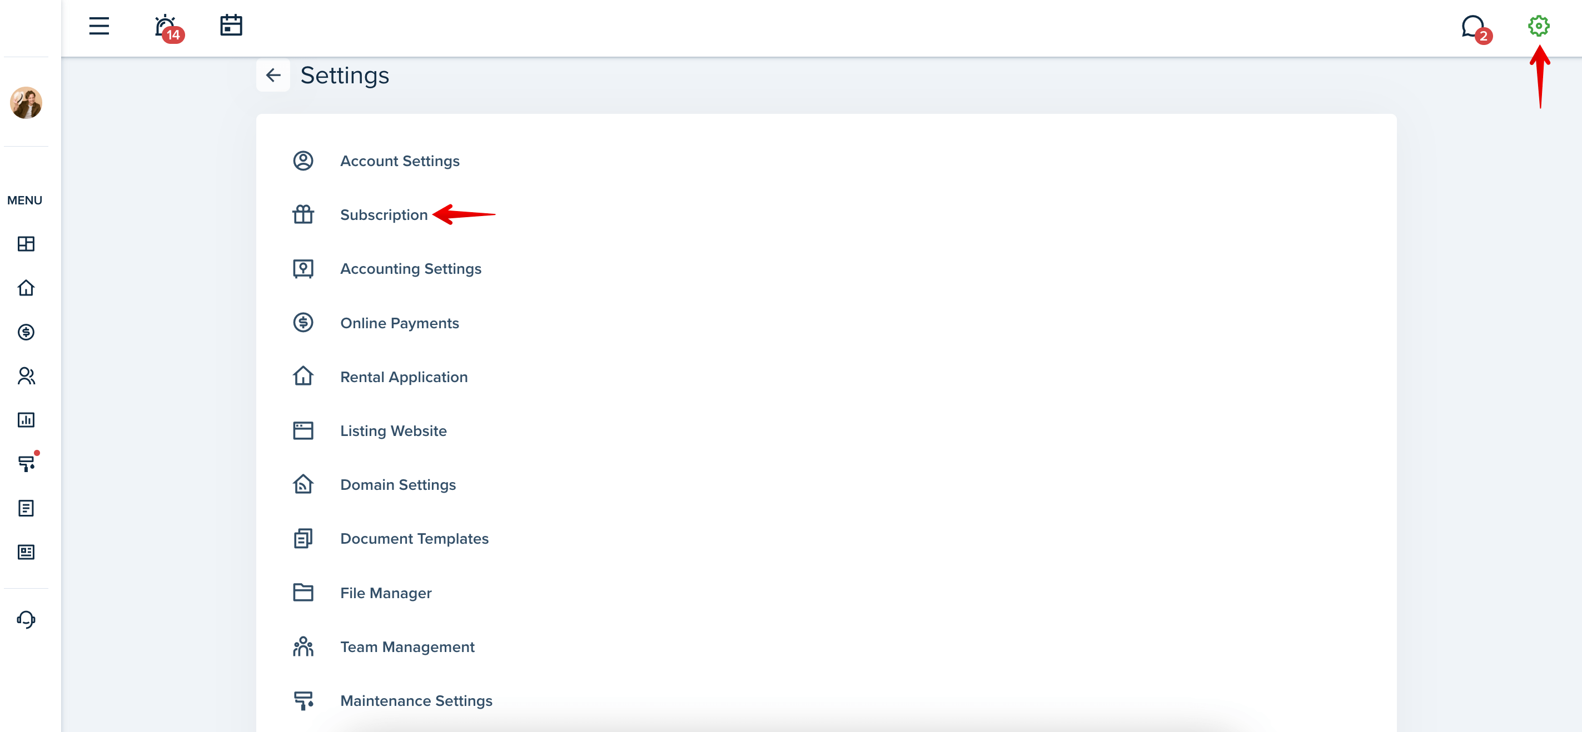Click the Settings page title
The height and width of the screenshot is (732, 1582).
[x=345, y=76]
